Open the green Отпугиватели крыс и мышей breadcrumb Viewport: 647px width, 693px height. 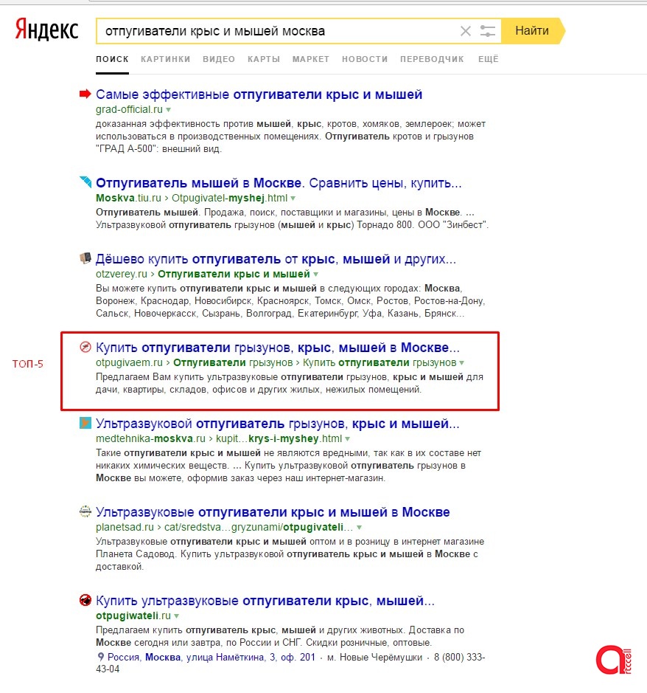234,274
